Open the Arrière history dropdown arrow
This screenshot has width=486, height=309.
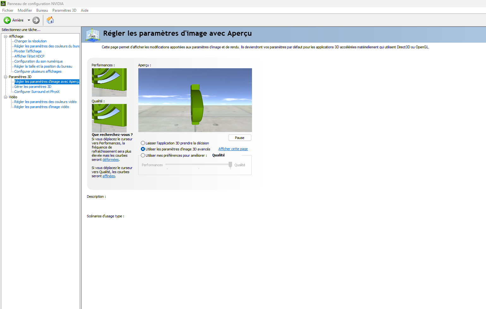click(29, 20)
